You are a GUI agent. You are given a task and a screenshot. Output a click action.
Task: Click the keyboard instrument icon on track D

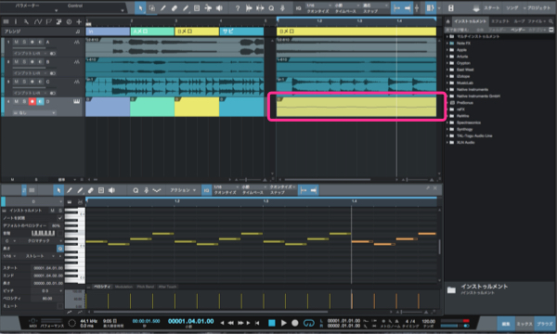(76, 101)
